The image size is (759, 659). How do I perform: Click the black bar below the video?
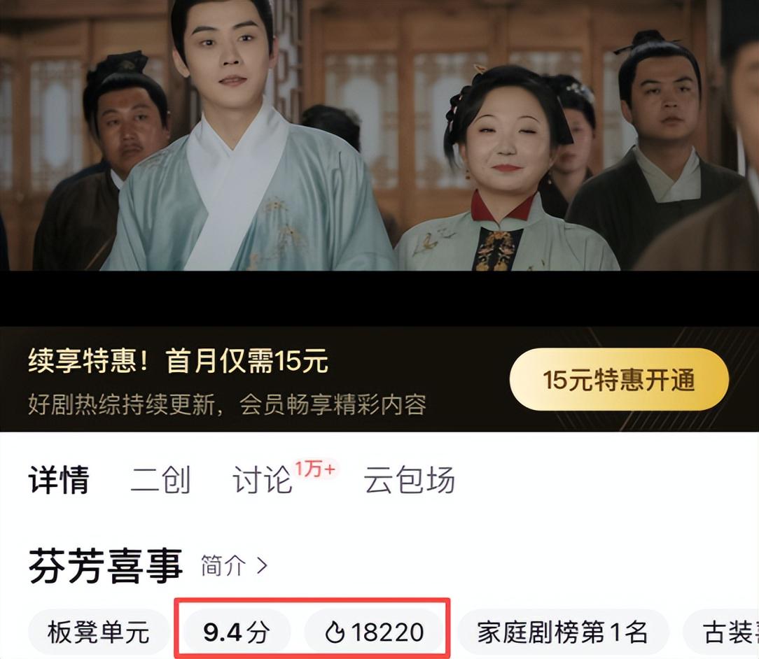pyautogui.click(x=379, y=298)
